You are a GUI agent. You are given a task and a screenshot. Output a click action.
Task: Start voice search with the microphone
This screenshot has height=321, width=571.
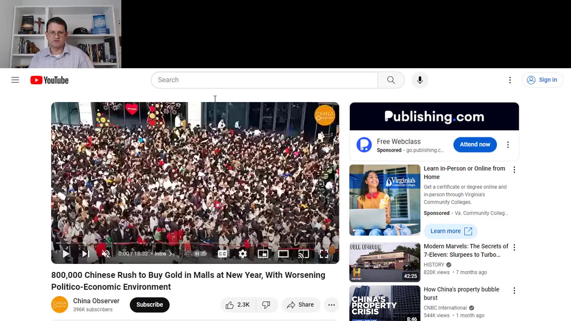pos(420,80)
